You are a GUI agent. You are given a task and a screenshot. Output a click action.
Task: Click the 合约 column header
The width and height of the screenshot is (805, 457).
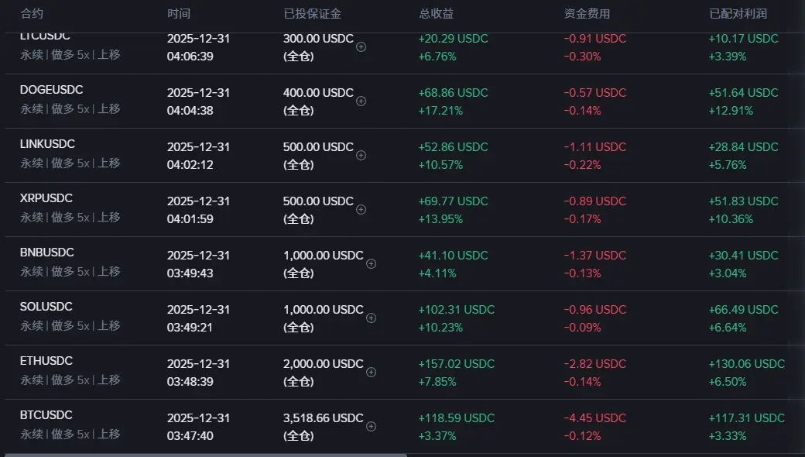pyautogui.click(x=32, y=14)
